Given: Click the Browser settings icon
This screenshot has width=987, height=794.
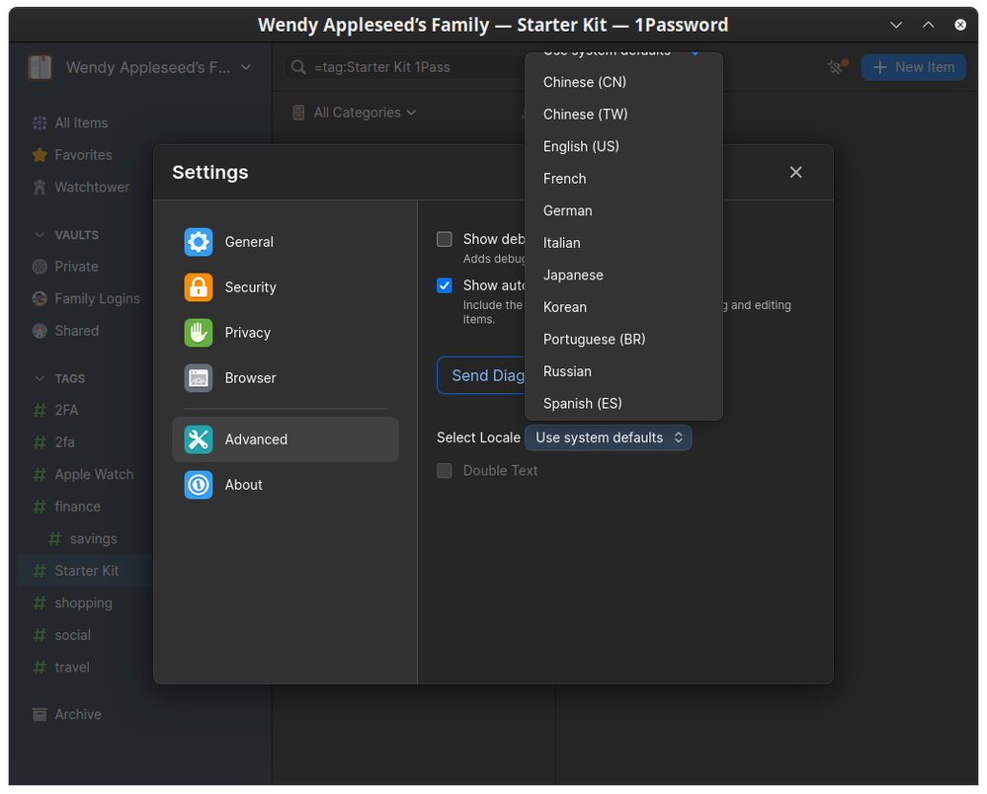Looking at the screenshot, I should pos(199,378).
